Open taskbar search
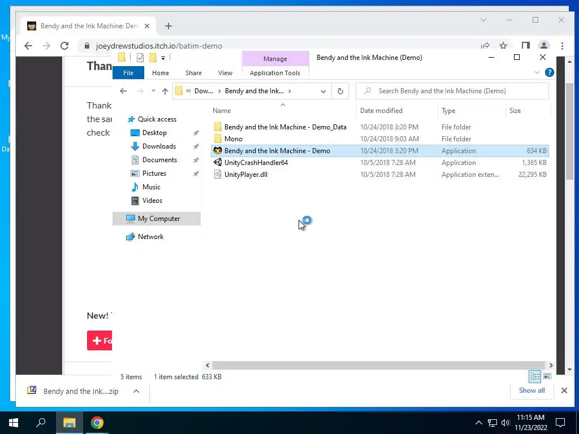579x434 pixels. click(41, 423)
